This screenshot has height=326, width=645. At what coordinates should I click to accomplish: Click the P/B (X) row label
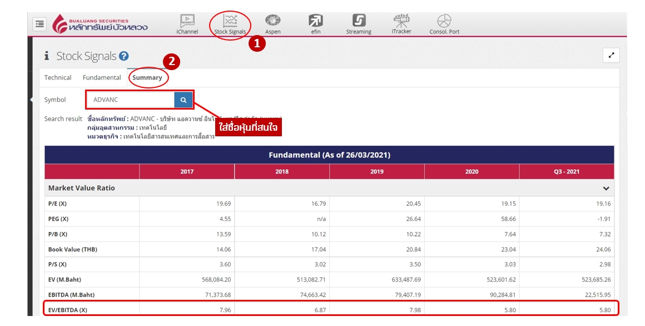pyautogui.click(x=58, y=234)
